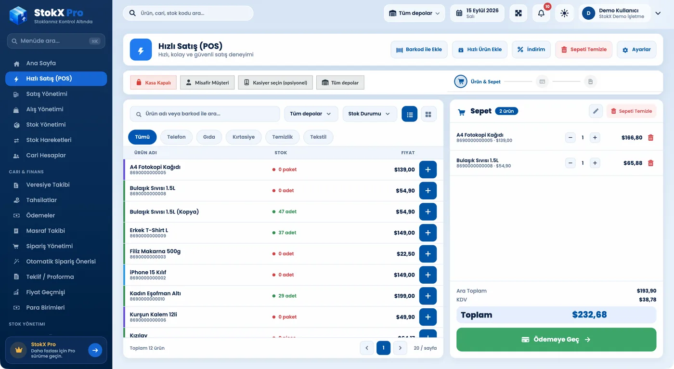Open Tüm depolar filter above product list
Screen dimensions: 674x369
[x=311, y=114]
